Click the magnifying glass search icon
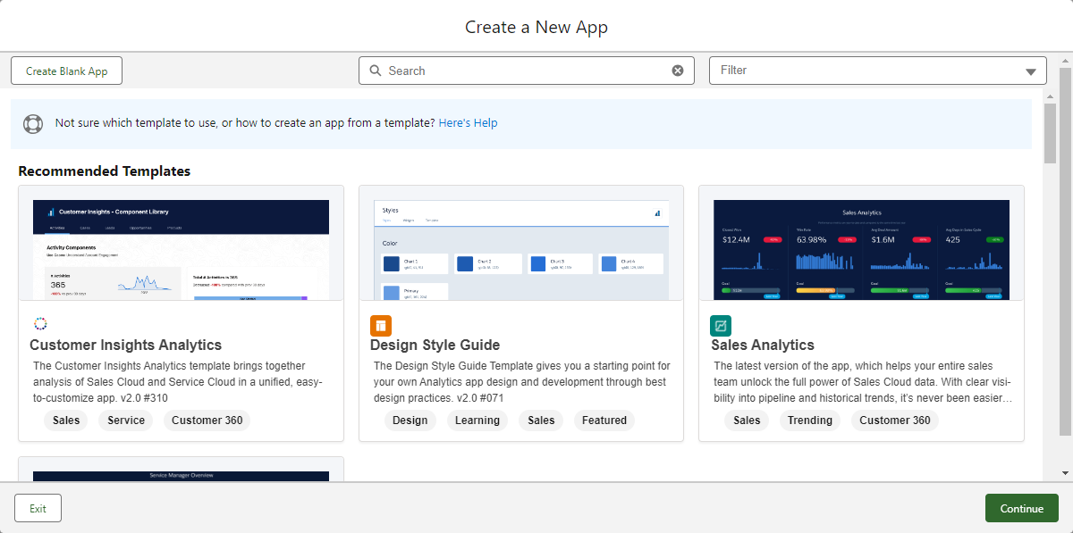The image size is (1073, 533). 375,71
